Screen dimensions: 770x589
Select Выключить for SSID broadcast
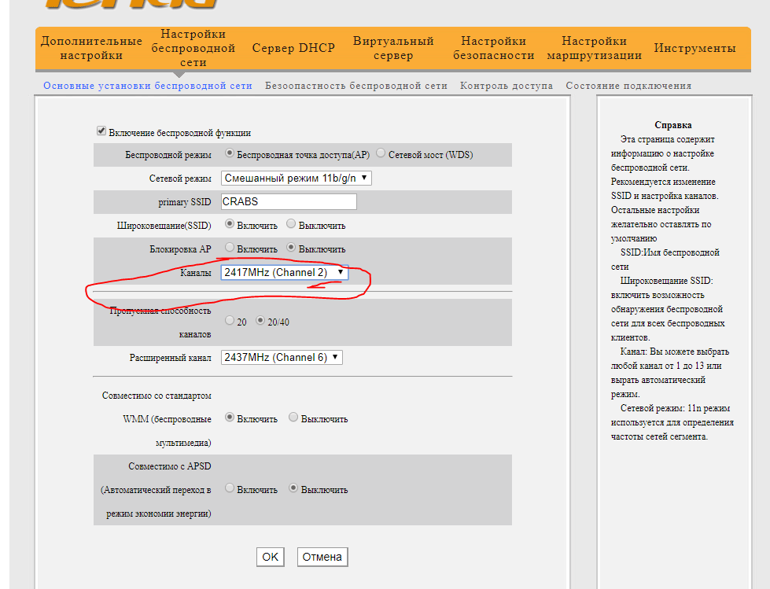[x=292, y=225]
